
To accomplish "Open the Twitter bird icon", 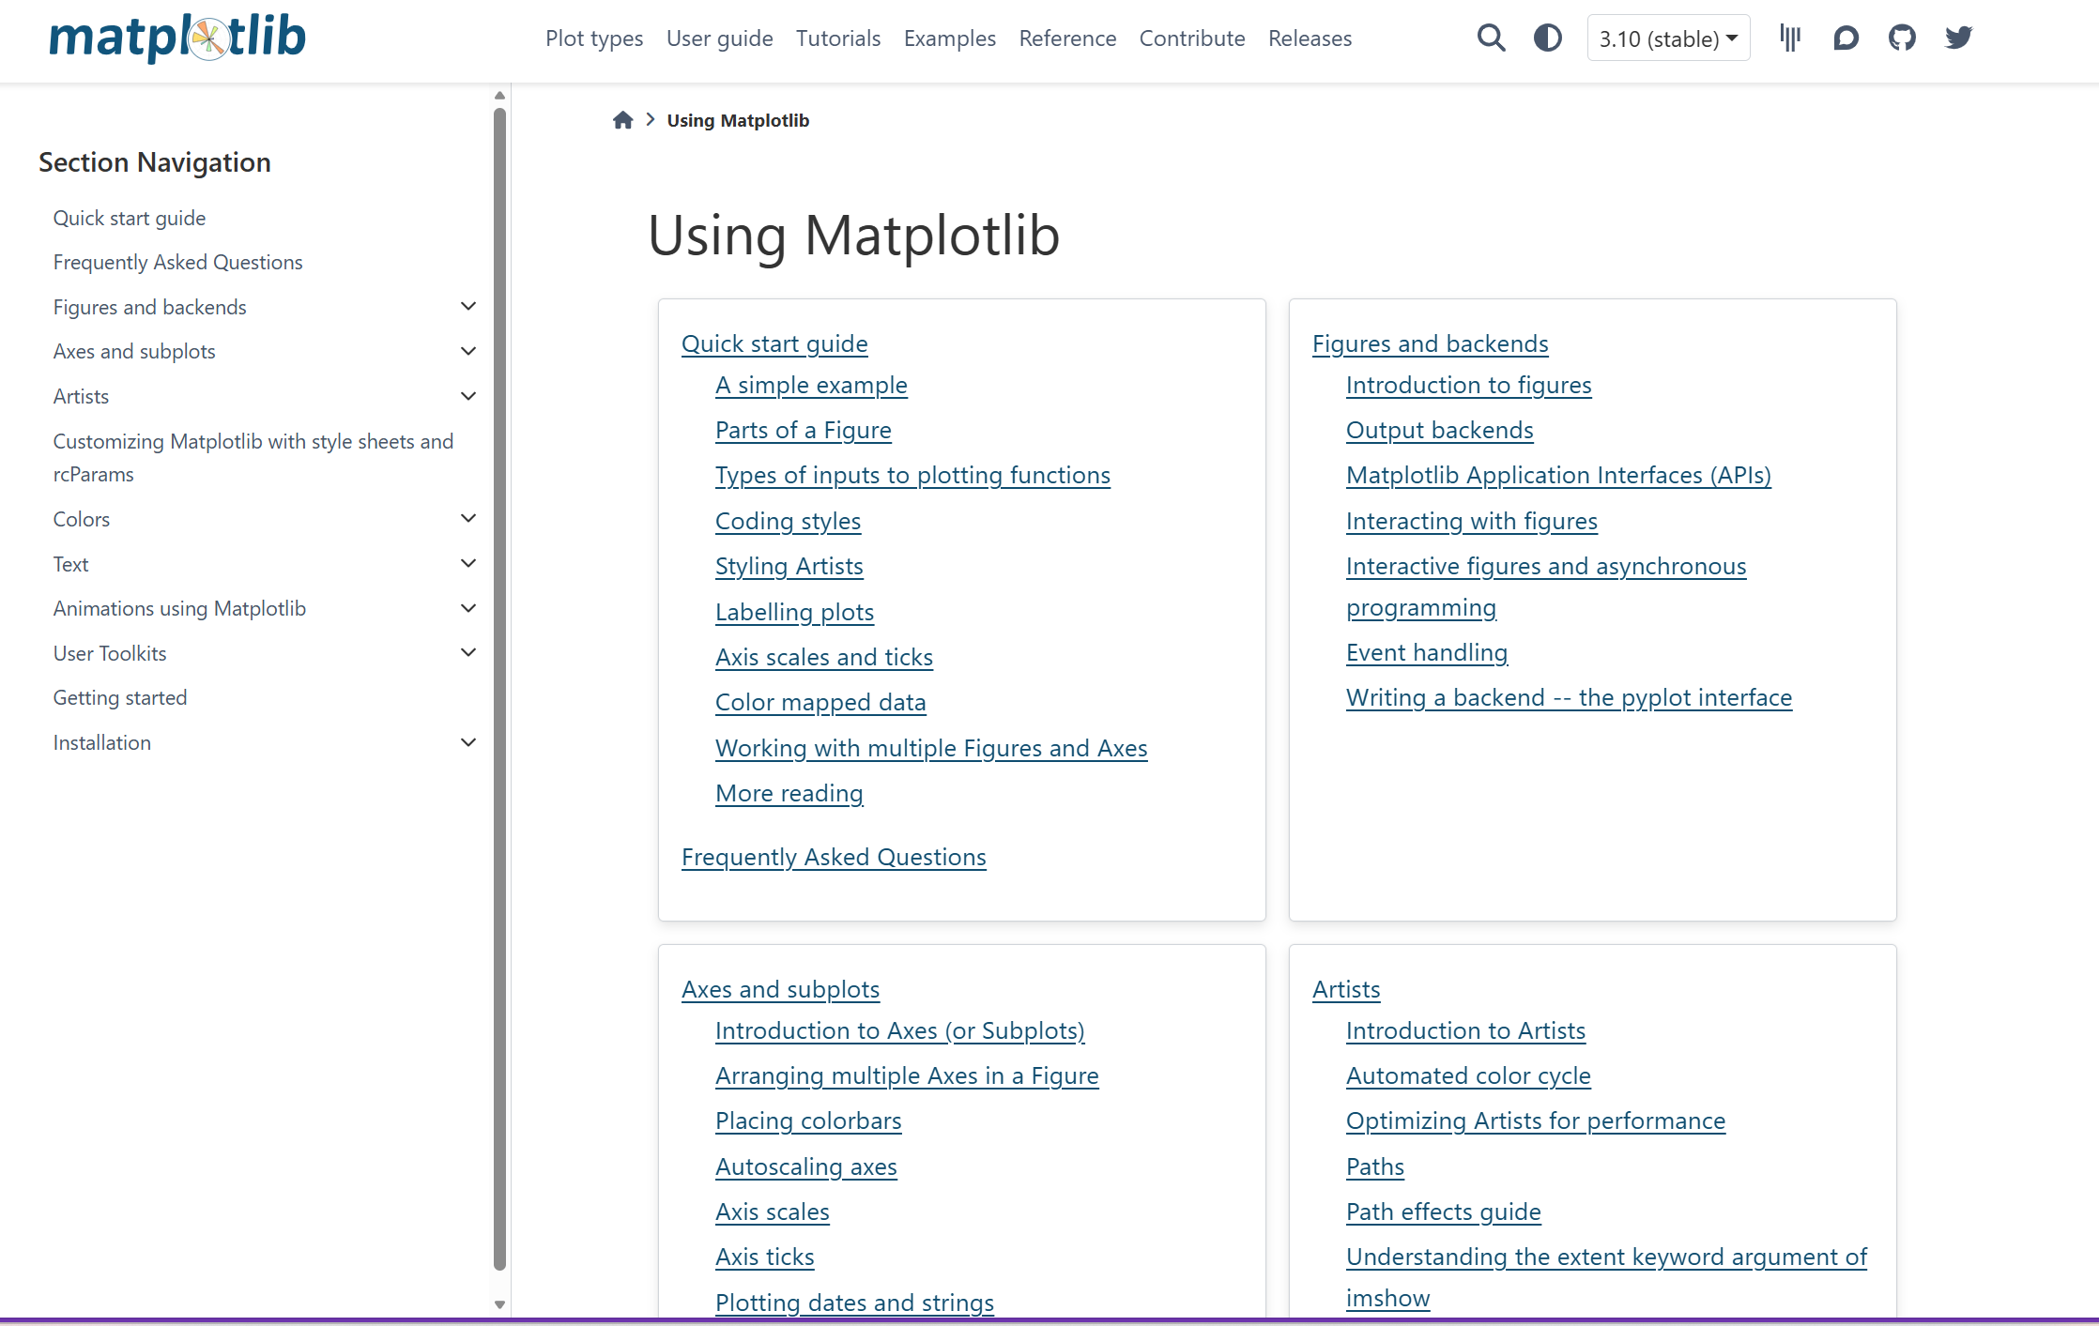I will [x=1958, y=38].
